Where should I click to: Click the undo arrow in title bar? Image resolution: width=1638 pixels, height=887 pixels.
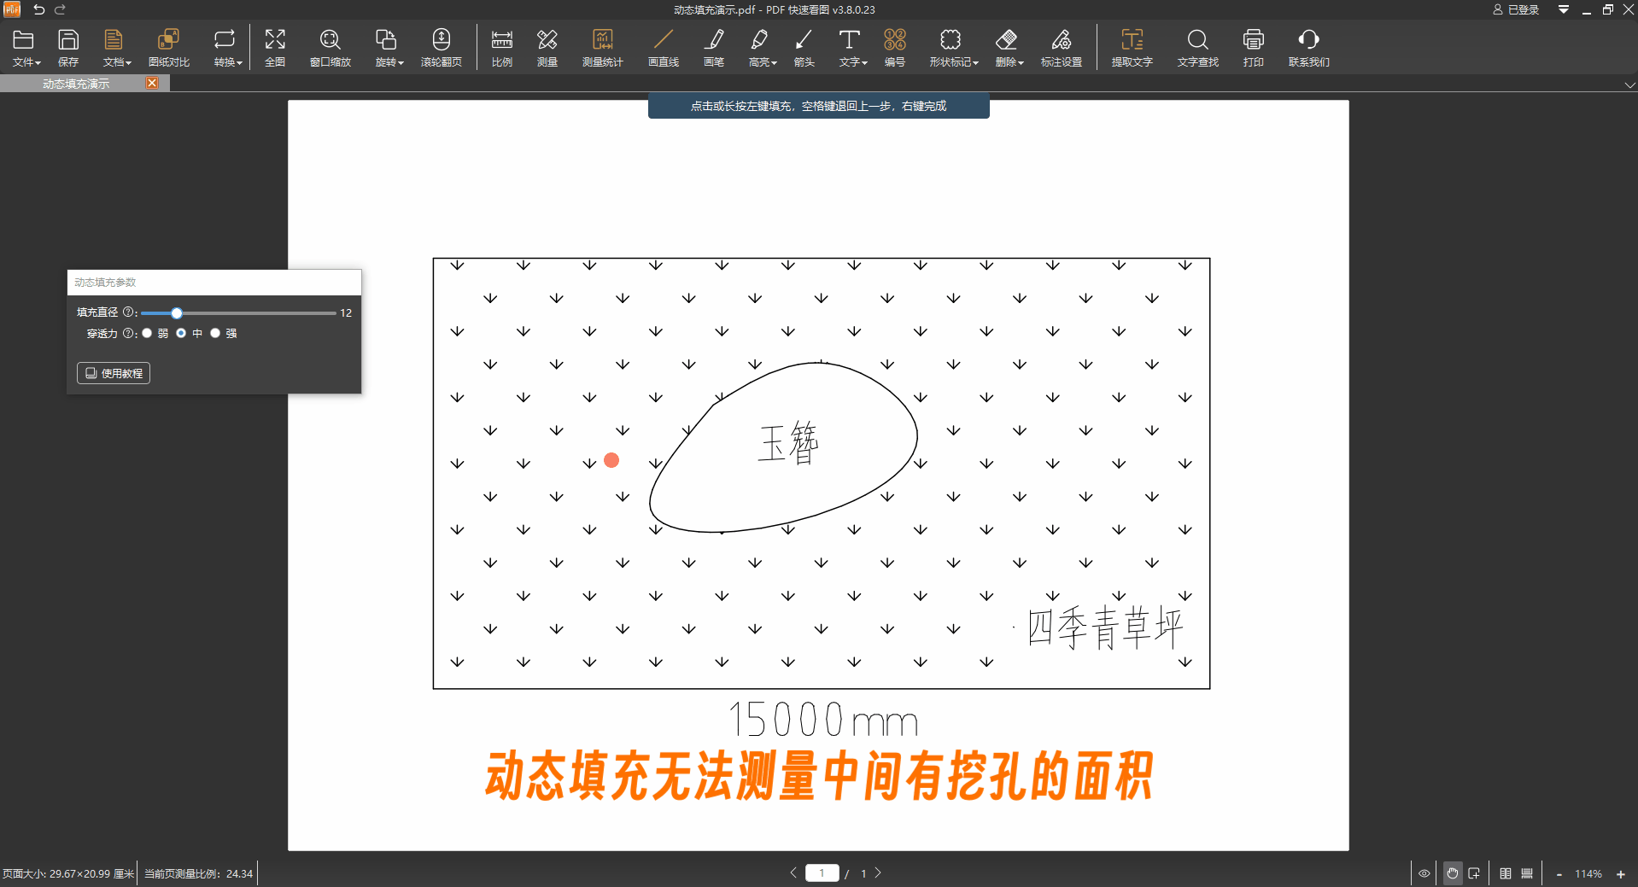click(x=39, y=9)
